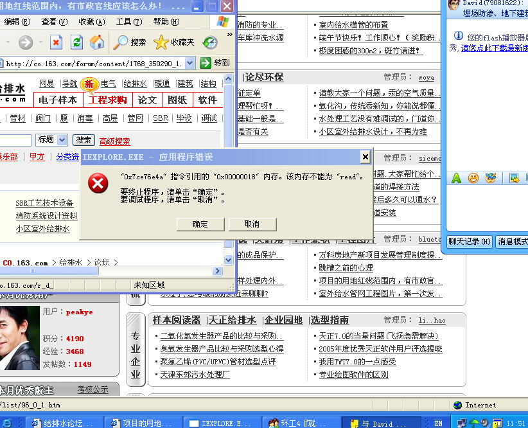528x428 pixels.
Task: Open the 高级搜索 link
Action: pyautogui.click(x=114, y=141)
